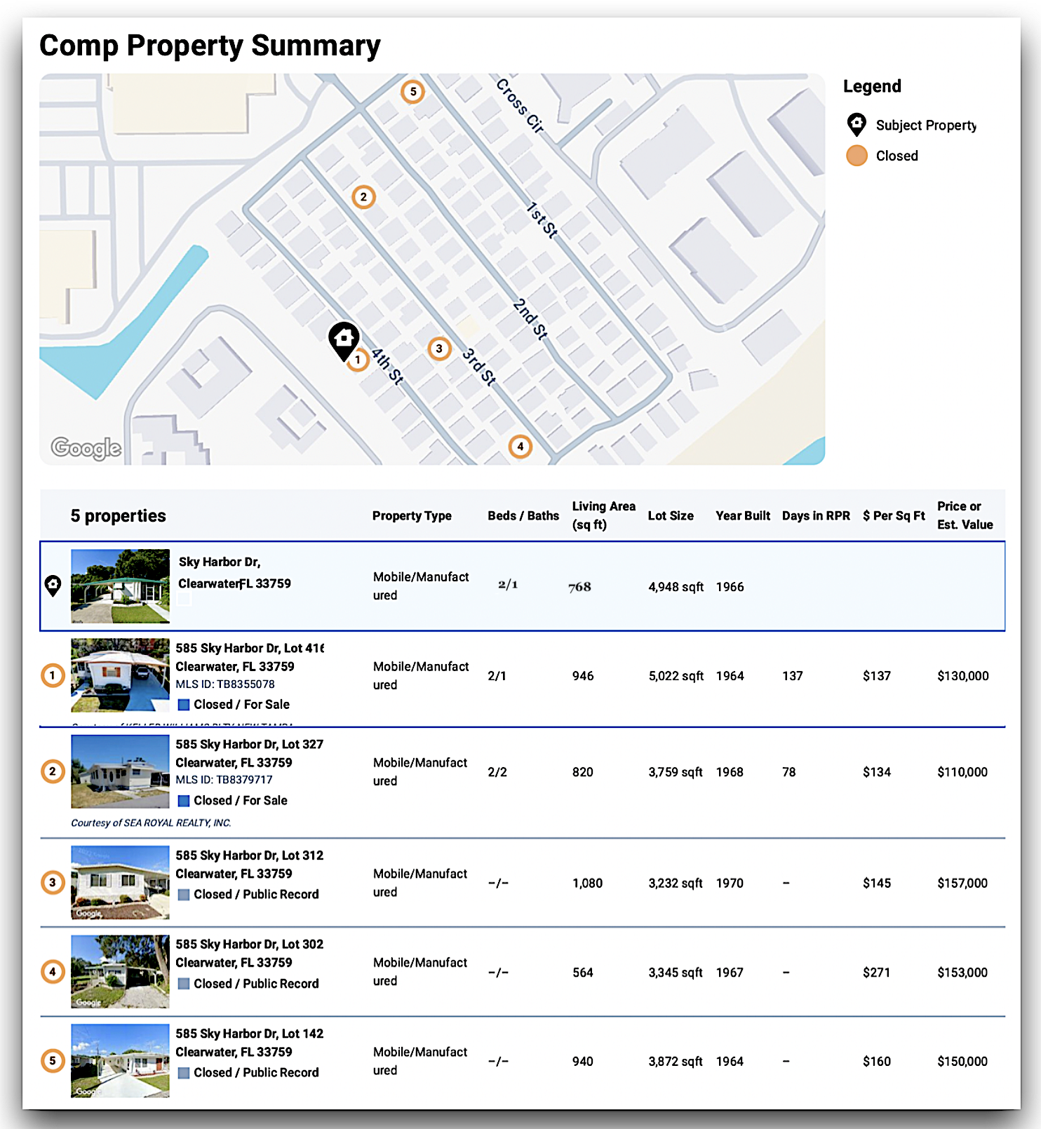Click the $150,000 price for Lot 142

pyautogui.click(x=962, y=1062)
